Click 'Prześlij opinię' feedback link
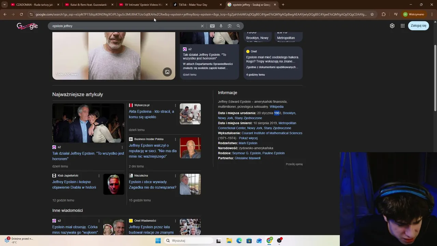Viewport: 437px width, 246px height. point(294,164)
